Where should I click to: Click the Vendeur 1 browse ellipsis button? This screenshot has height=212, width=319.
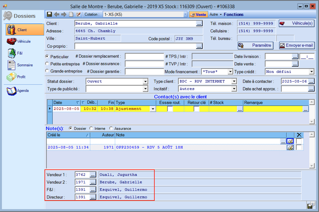tap(93, 175)
